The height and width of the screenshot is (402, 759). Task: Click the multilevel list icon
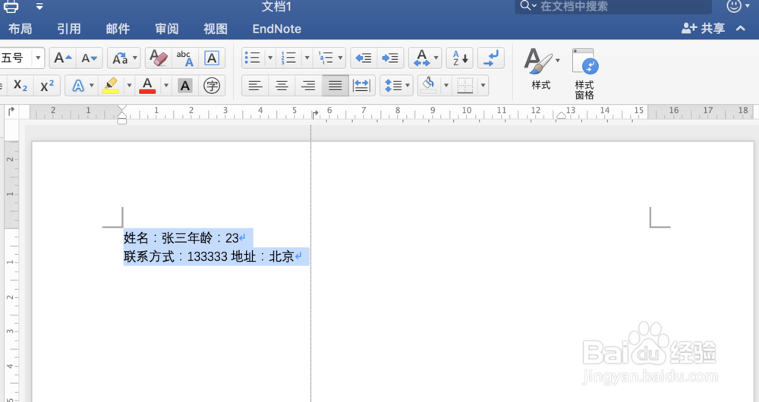tap(326, 58)
